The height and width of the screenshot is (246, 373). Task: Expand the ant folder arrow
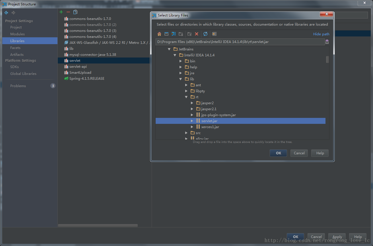tap(186, 85)
